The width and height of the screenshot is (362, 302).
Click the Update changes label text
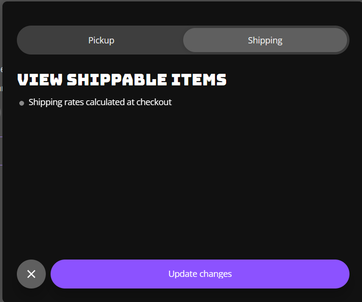(x=200, y=274)
